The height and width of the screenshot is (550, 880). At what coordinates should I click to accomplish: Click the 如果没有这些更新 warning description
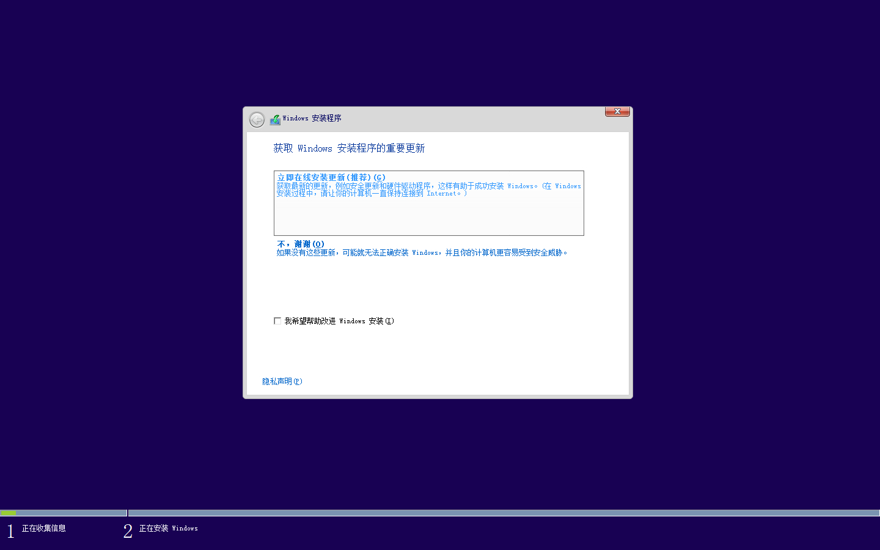(422, 253)
